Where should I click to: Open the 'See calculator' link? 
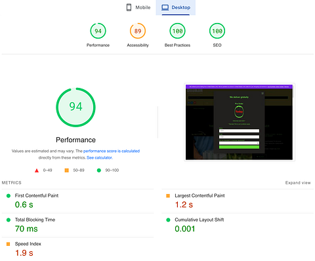point(100,157)
